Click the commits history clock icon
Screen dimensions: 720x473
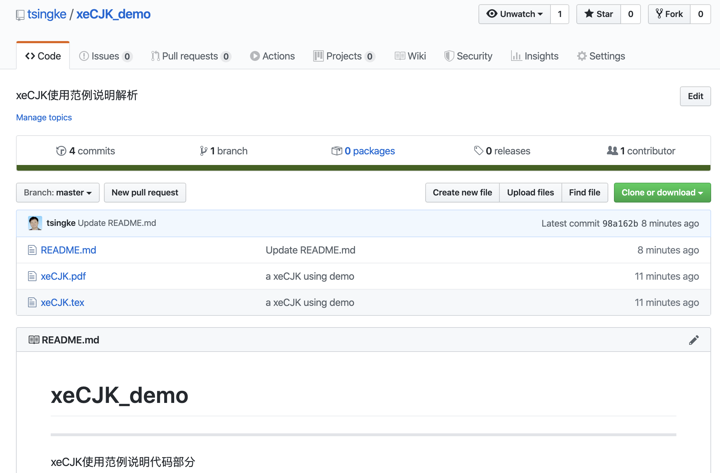click(x=61, y=151)
